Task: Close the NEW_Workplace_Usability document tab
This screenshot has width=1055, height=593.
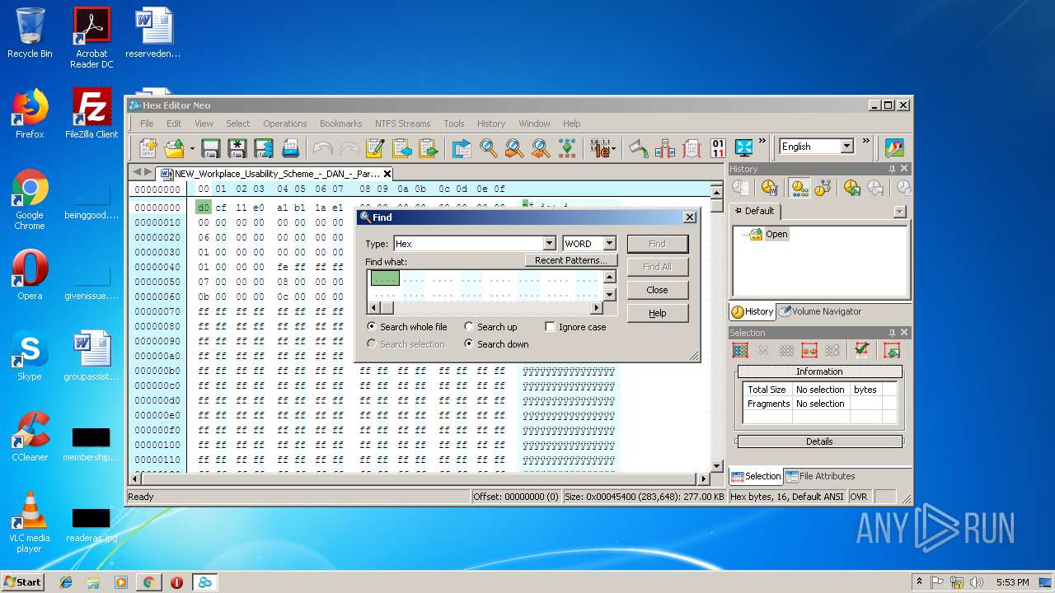Action: point(387,174)
